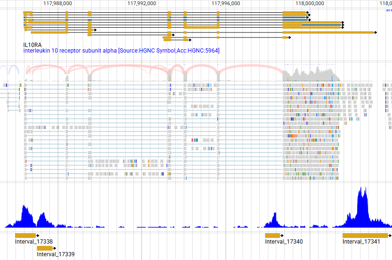Select the Interval_17338 feature bar
Viewport: 392px width, 260px height.
[x=25, y=235]
